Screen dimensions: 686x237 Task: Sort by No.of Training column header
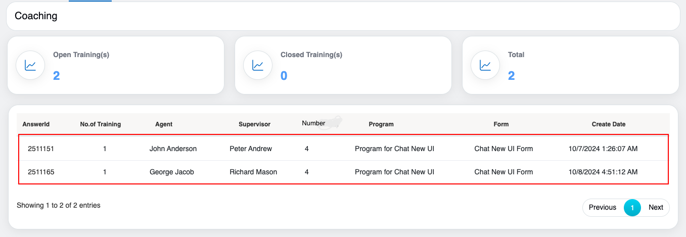tap(101, 124)
